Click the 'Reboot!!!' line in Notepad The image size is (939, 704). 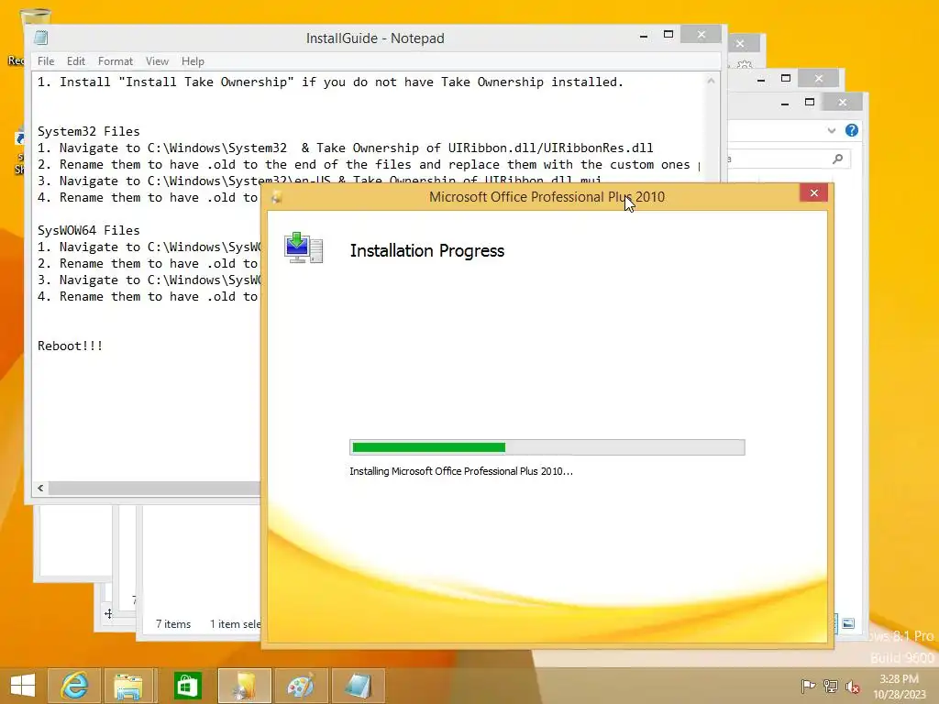(70, 346)
